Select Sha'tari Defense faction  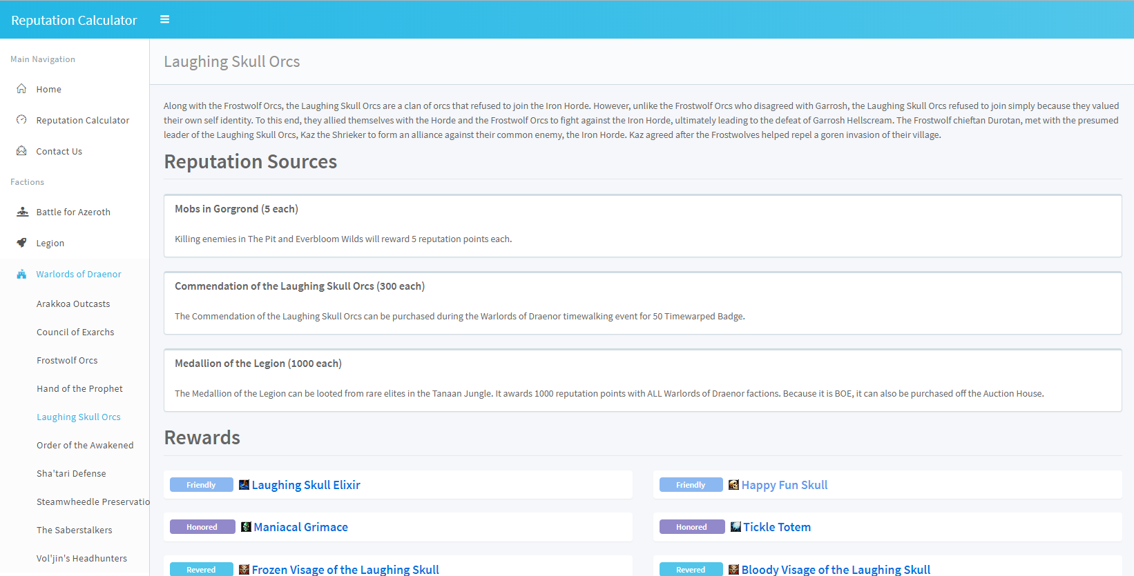pyautogui.click(x=71, y=473)
